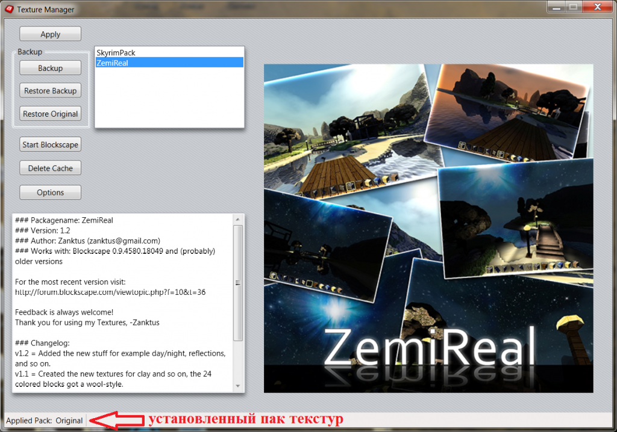The image size is (617, 432).
Task: Open the Options dialog
Action: (51, 192)
